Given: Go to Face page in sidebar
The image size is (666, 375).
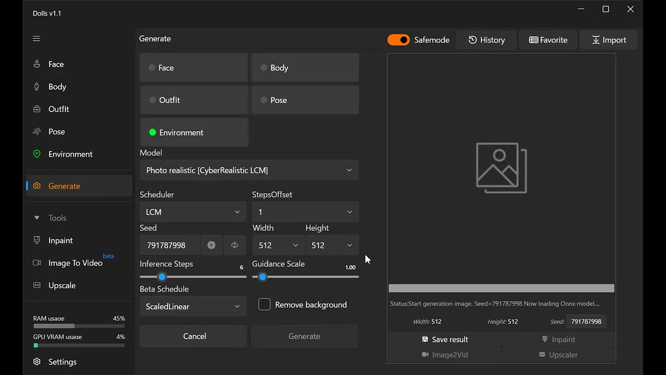Looking at the screenshot, I should tap(79, 64).
